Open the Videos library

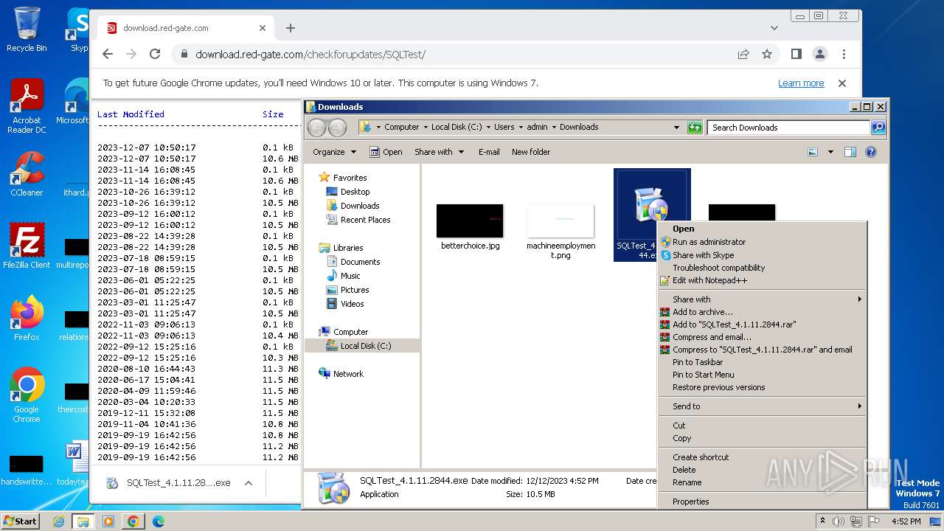coord(352,304)
